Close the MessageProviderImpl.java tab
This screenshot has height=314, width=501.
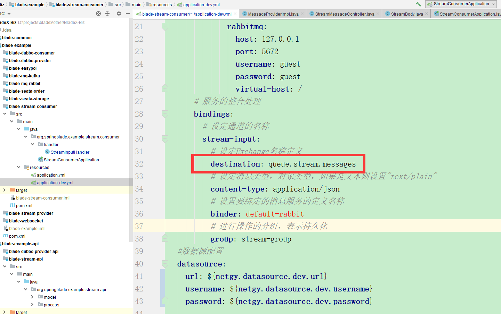click(302, 14)
